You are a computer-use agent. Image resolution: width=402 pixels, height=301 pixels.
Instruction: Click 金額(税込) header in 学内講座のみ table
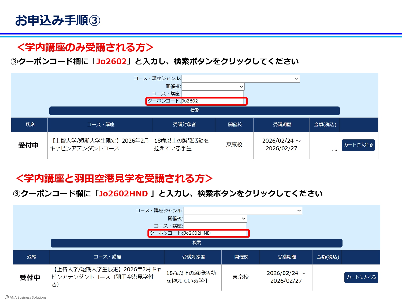coord(325,124)
